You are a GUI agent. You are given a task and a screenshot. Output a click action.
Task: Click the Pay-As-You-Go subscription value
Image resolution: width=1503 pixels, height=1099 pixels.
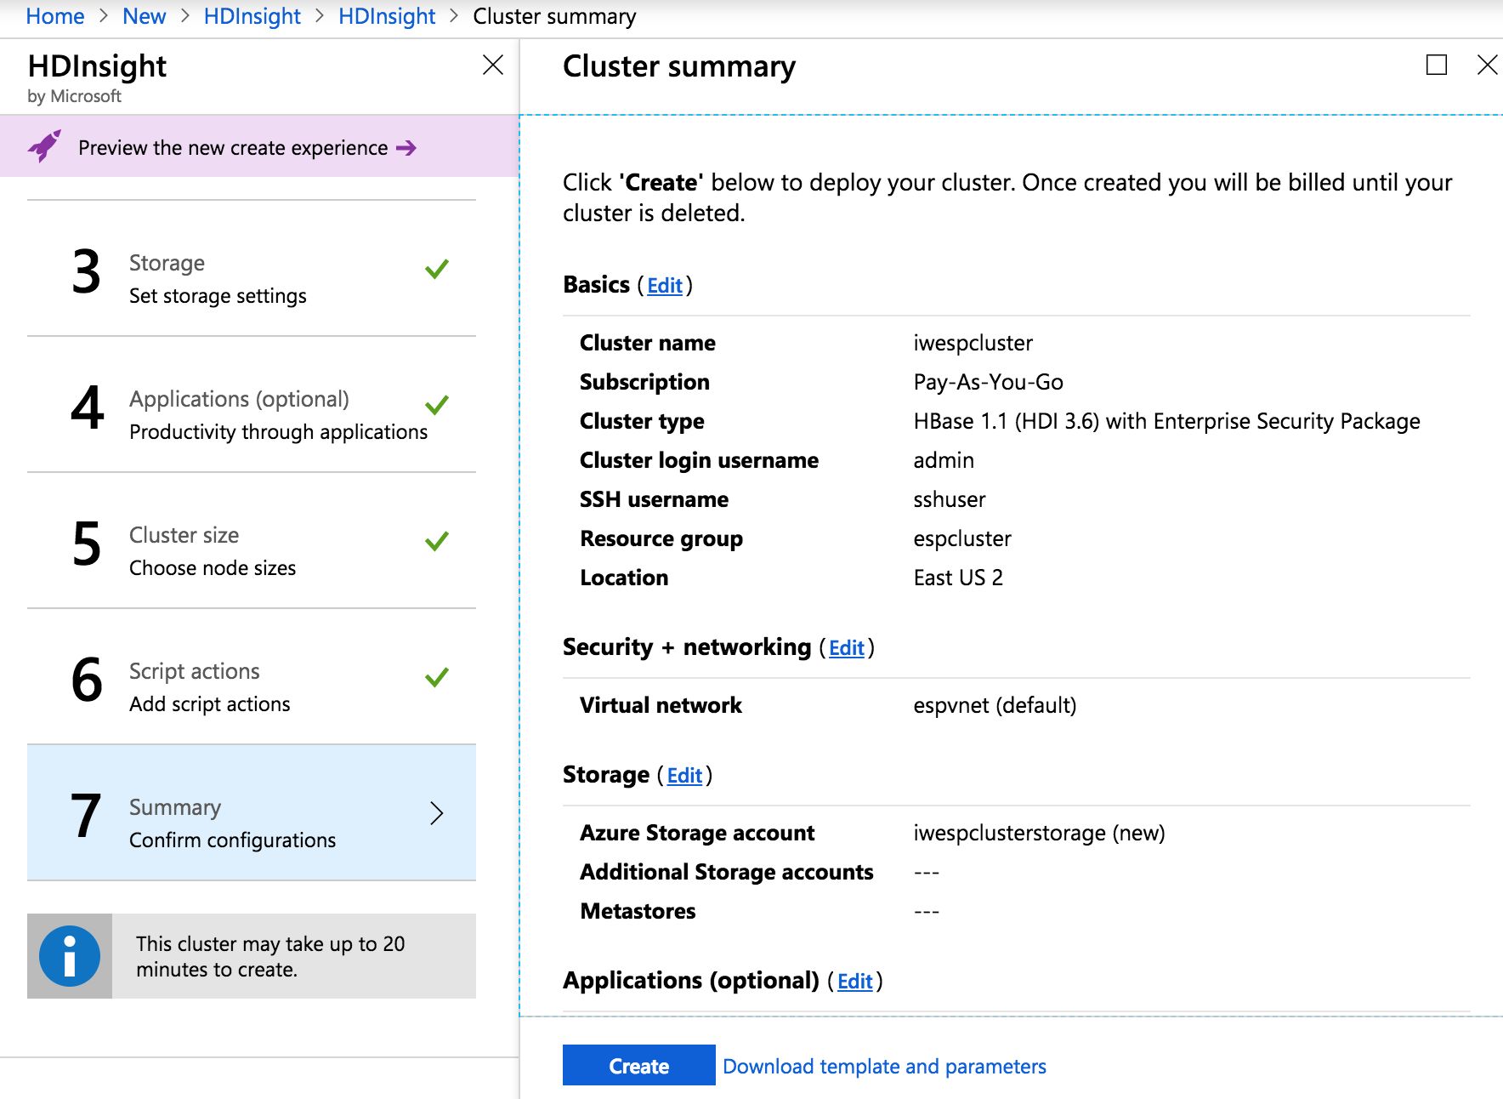[989, 382]
